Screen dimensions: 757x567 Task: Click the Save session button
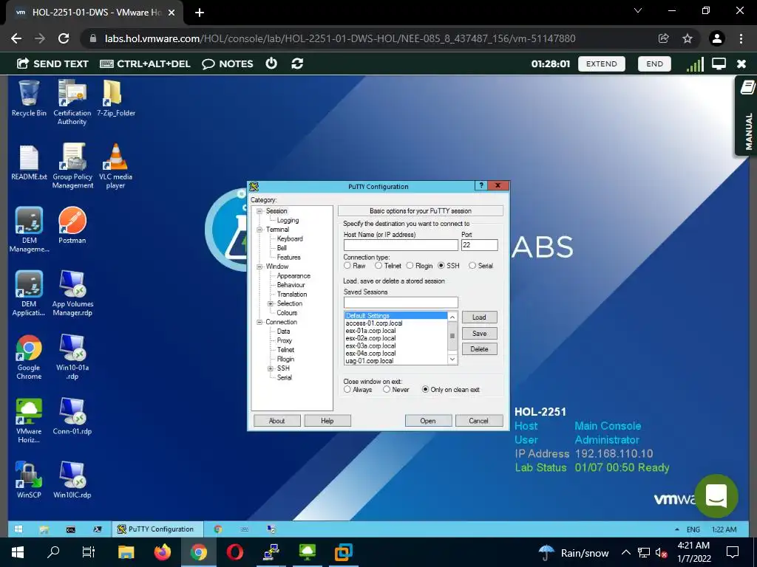479,334
